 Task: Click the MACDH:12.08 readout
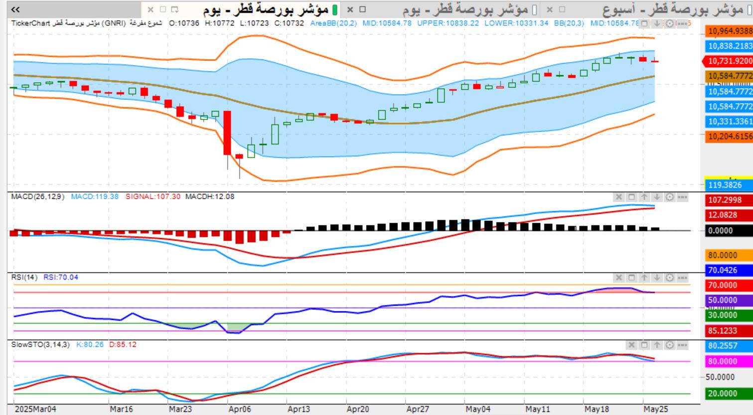tap(210, 196)
